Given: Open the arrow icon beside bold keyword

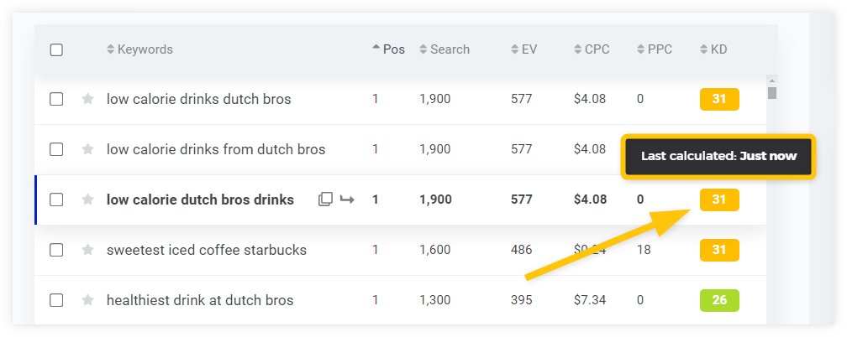Looking at the screenshot, I should pyautogui.click(x=347, y=200).
